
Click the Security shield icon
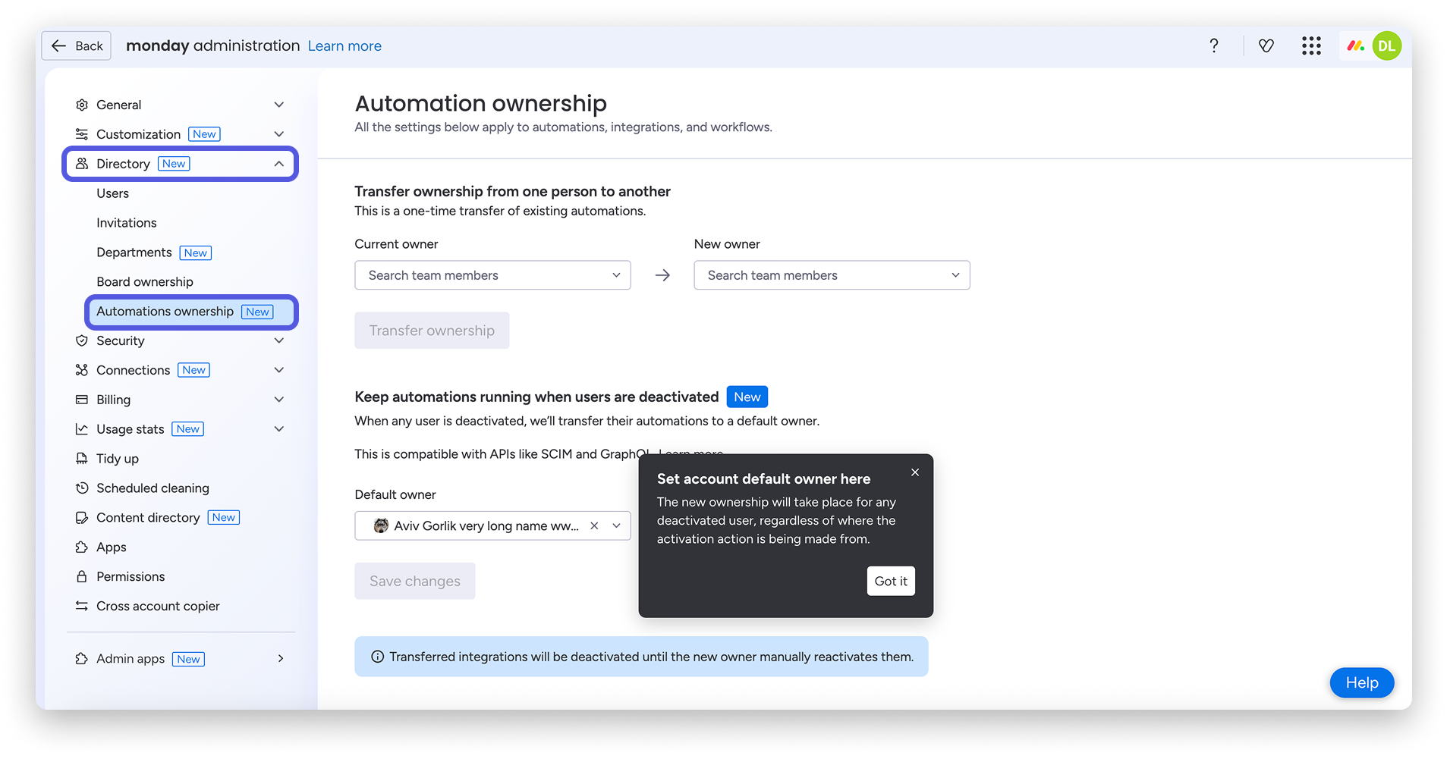(x=82, y=341)
